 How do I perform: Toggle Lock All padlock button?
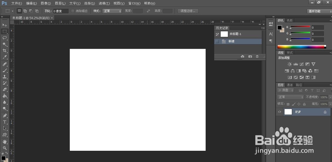[304, 104]
